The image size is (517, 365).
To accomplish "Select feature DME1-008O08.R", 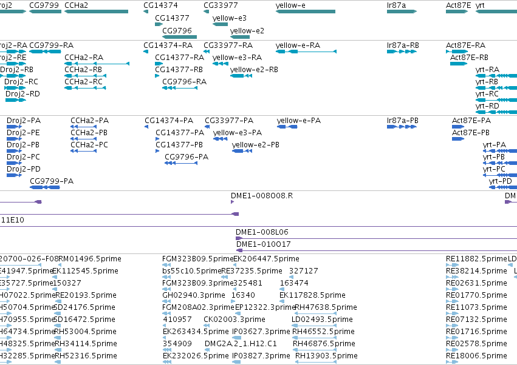I will point(262,195).
